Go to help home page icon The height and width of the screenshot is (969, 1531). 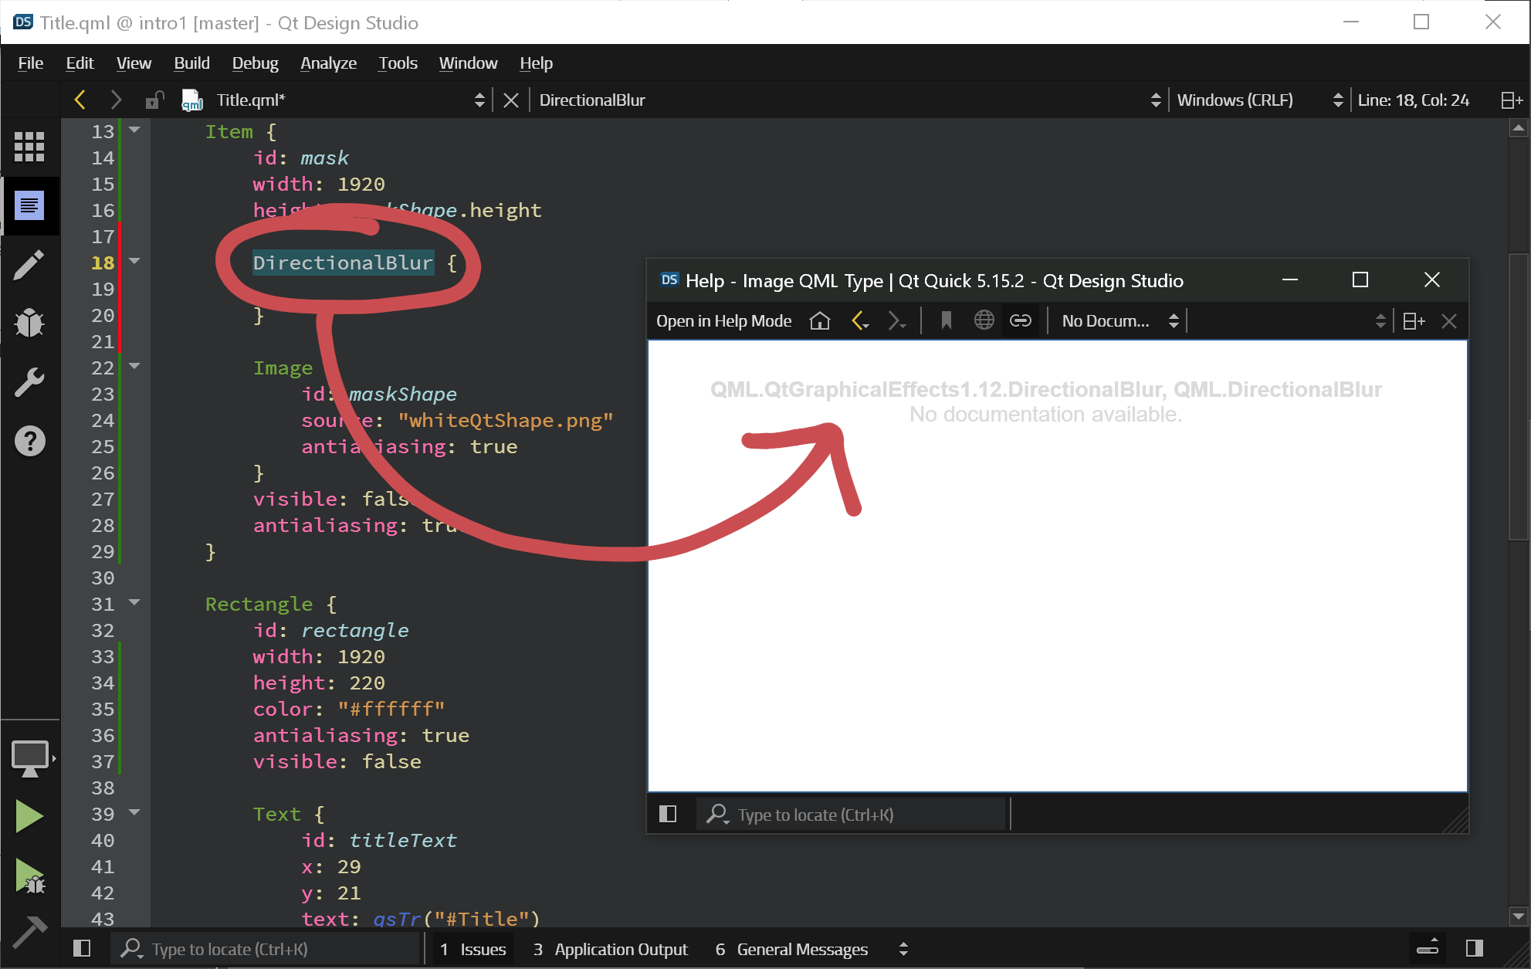[x=820, y=321]
